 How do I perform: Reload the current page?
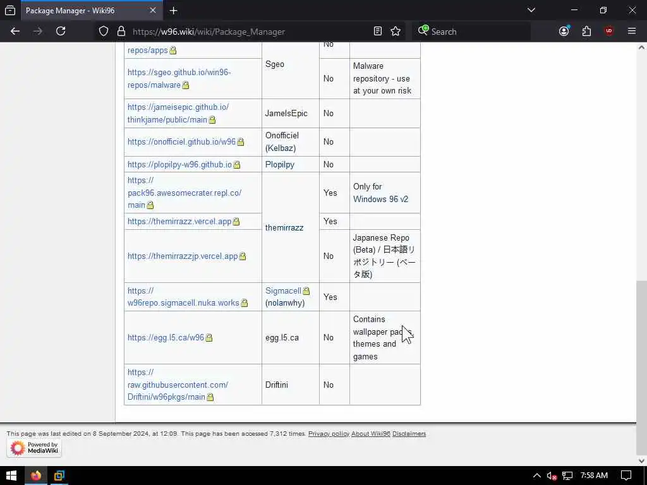coord(61,32)
